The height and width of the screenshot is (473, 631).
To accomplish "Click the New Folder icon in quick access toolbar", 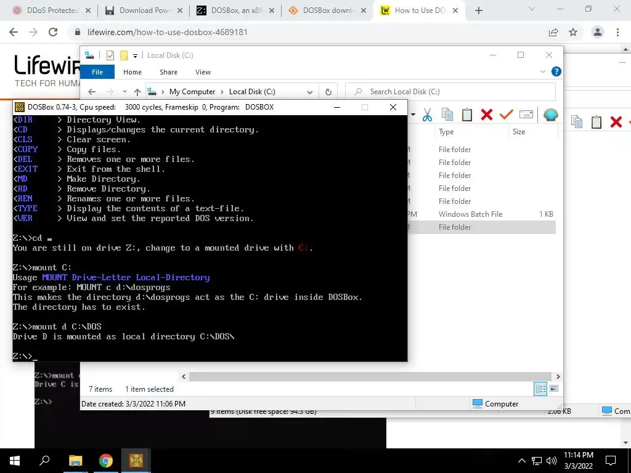I will click(124, 55).
